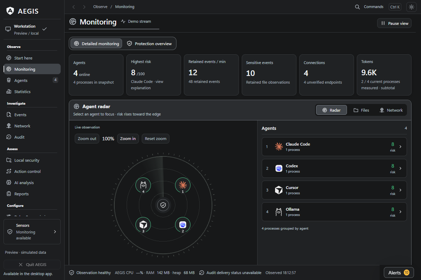
Task: Click the Agents count badge 4
Action: point(55,80)
